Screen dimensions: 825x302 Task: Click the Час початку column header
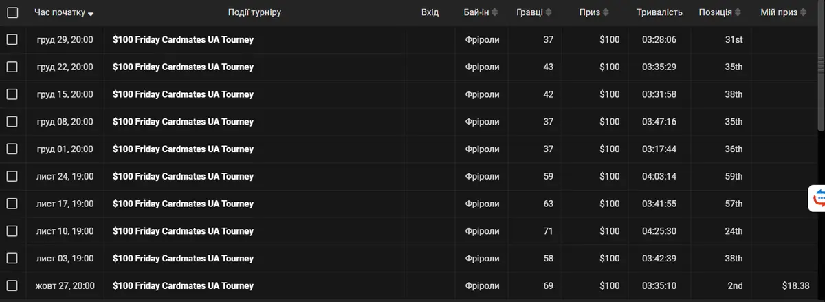[x=59, y=12]
